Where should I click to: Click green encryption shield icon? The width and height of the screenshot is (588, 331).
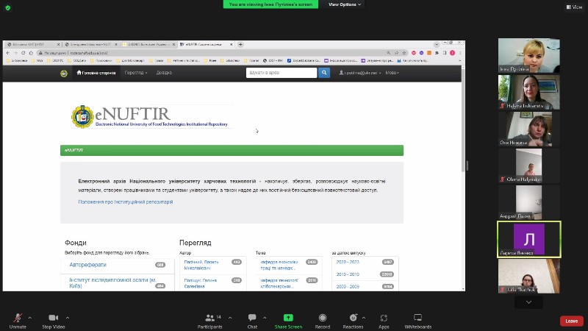coord(8,7)
